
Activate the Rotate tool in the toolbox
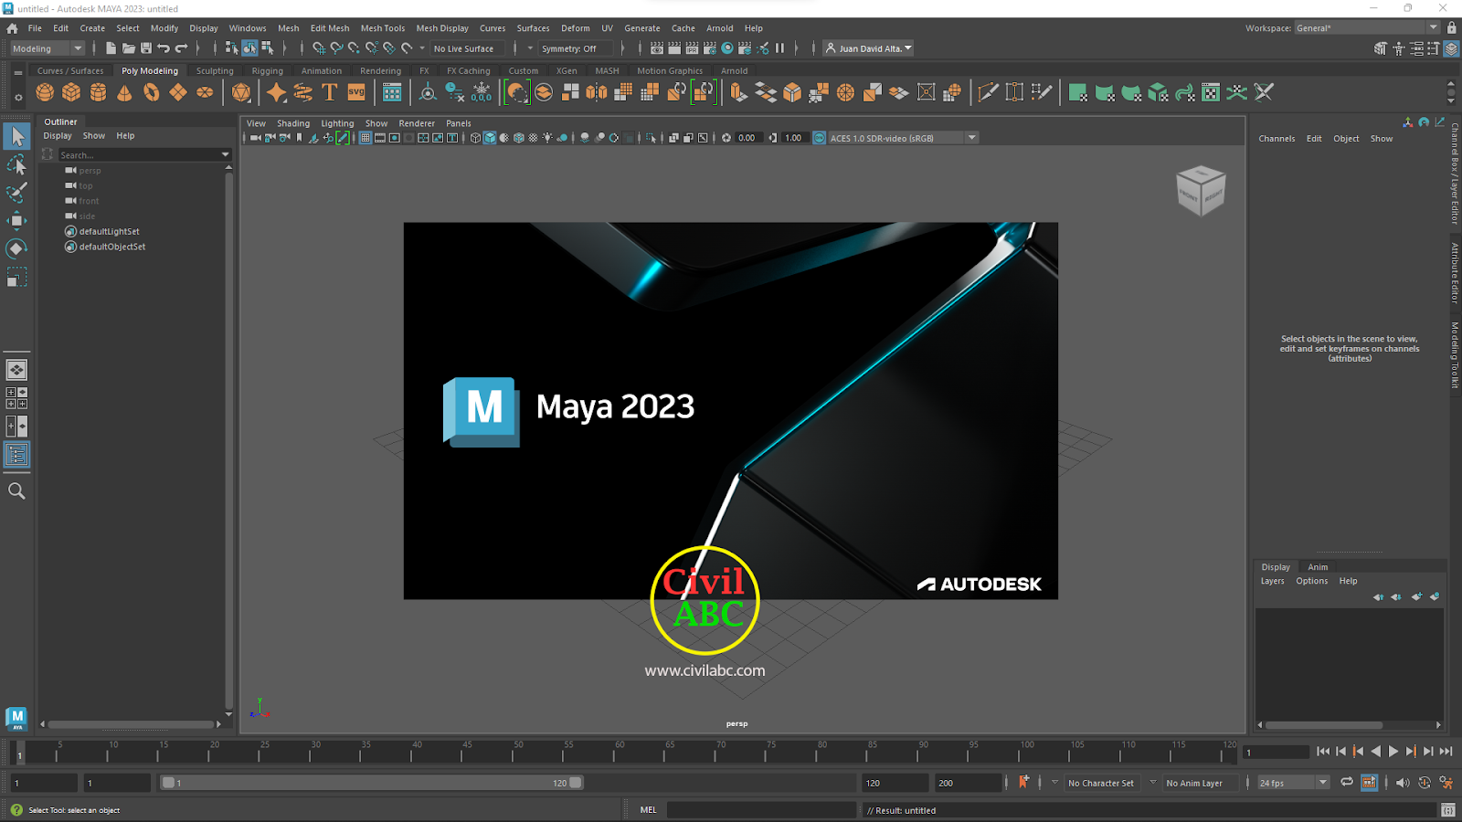pyautogui.click(x=16, y=248)
